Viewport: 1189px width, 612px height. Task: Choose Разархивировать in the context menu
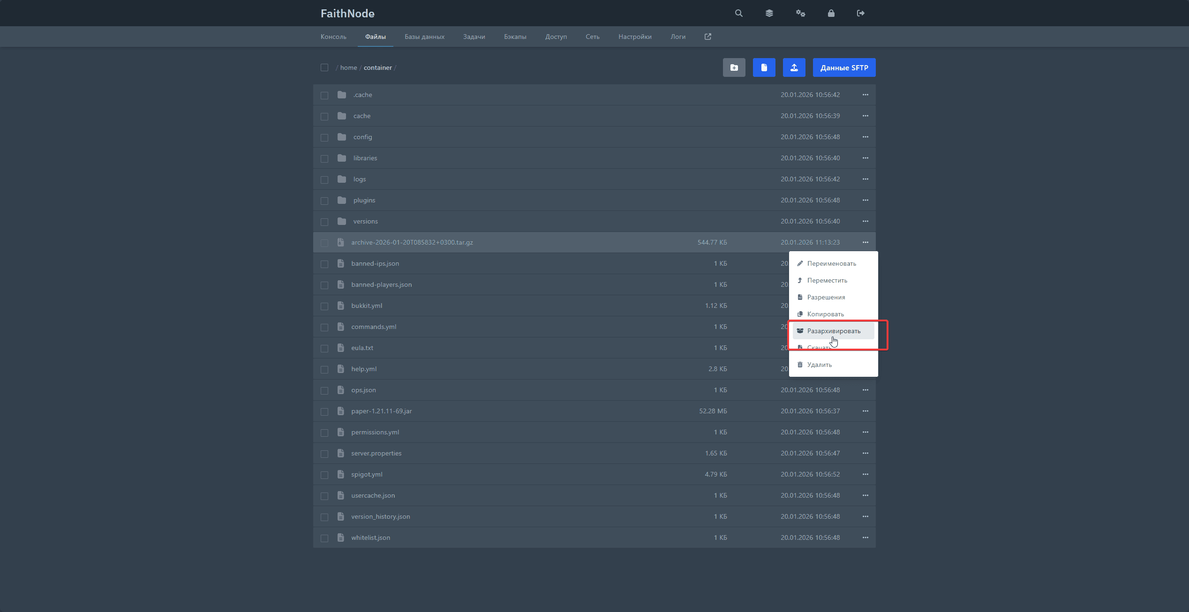[x=833, y=331]
